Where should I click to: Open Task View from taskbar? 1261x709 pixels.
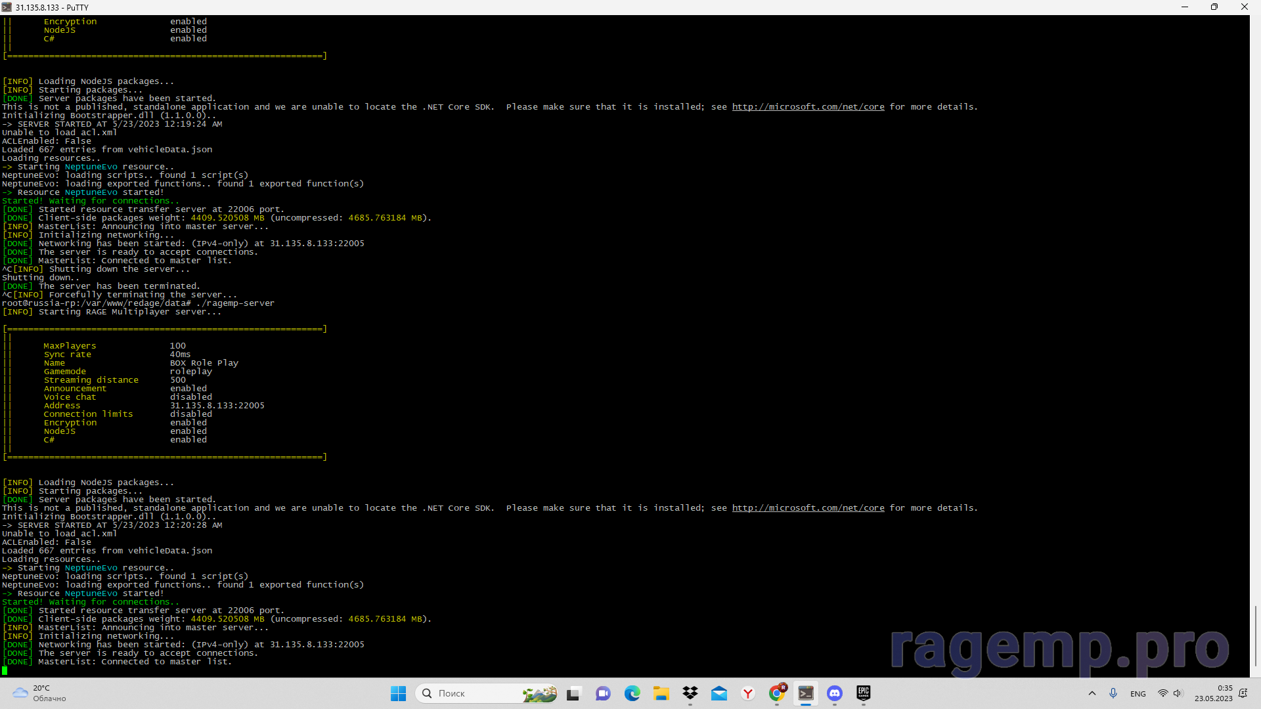click(x=574, y=693)
